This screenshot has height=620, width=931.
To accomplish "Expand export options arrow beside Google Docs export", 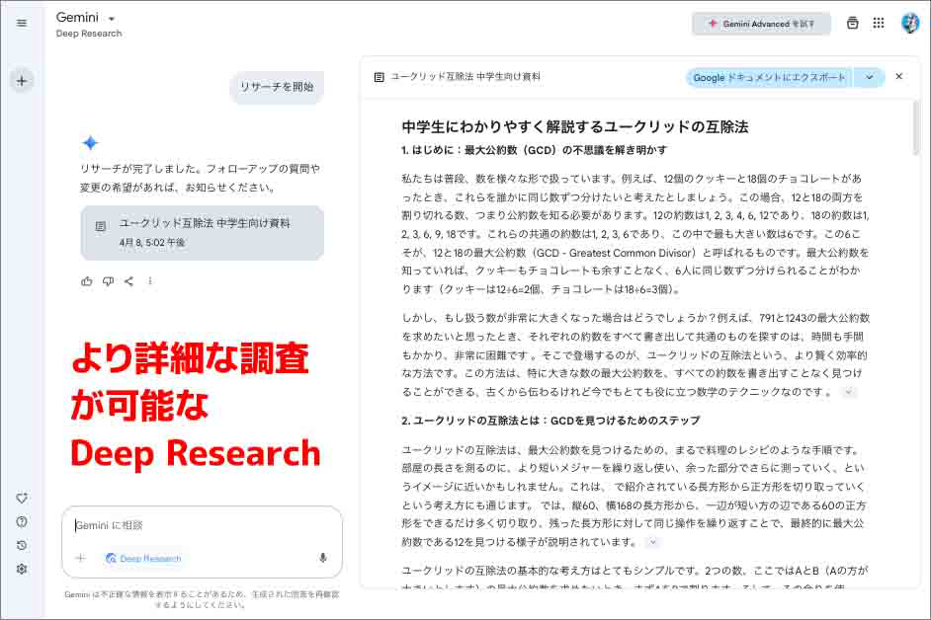I will click(869, 77).
